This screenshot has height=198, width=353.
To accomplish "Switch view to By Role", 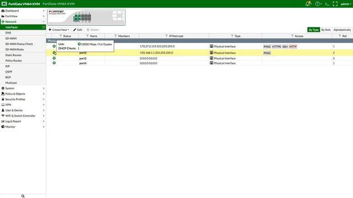I will coord(326,30).
